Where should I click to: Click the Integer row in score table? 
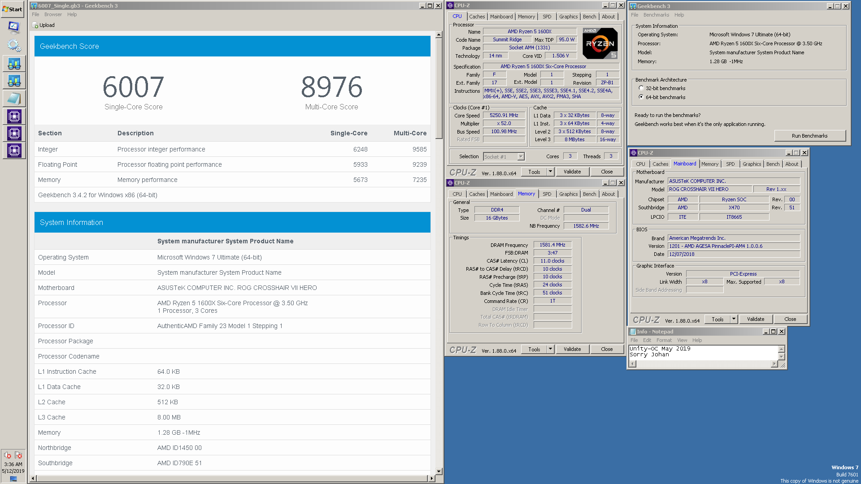click(x=232, y=149)
